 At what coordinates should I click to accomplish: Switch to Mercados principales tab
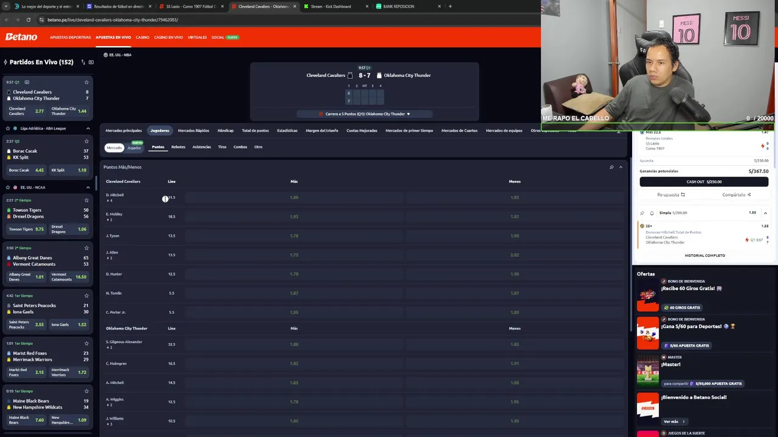click(x=123, y=130)
